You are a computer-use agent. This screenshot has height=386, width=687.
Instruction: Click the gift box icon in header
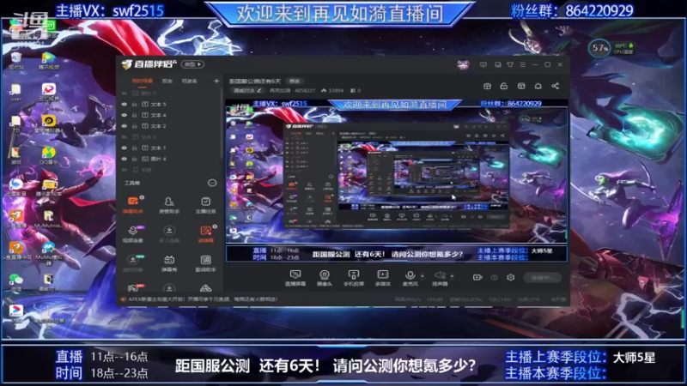click(487, 87)
